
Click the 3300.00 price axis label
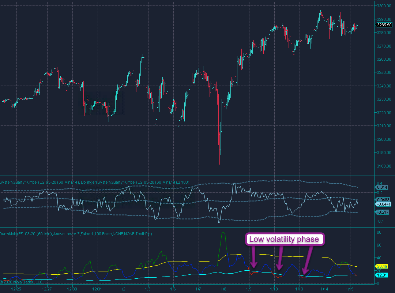[x=384, y=6]
